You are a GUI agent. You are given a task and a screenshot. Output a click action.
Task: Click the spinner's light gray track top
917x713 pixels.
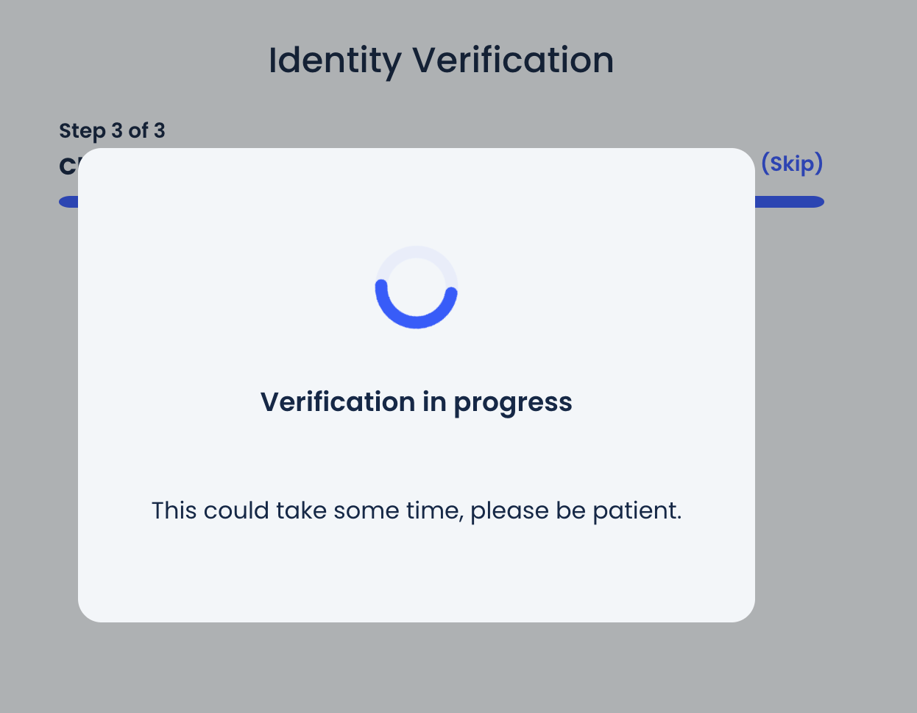pyautogui.click(x=417, y=252)
